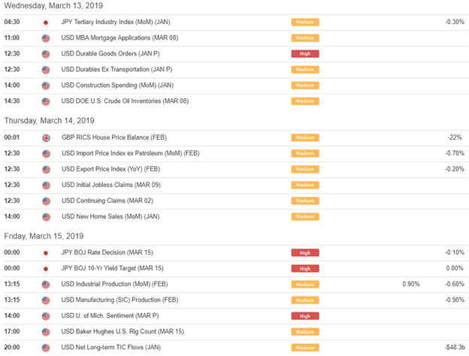
Task: Click Japan flag beside BOJ 10-Yr Yield Target
Action: [46, 269]
